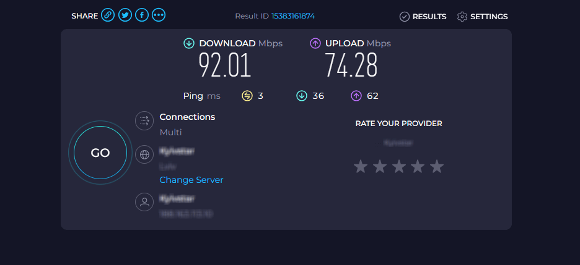The height and width of the screenshot is (265, 580).
Task: Share result on Twitter
Action: point(125,15)
